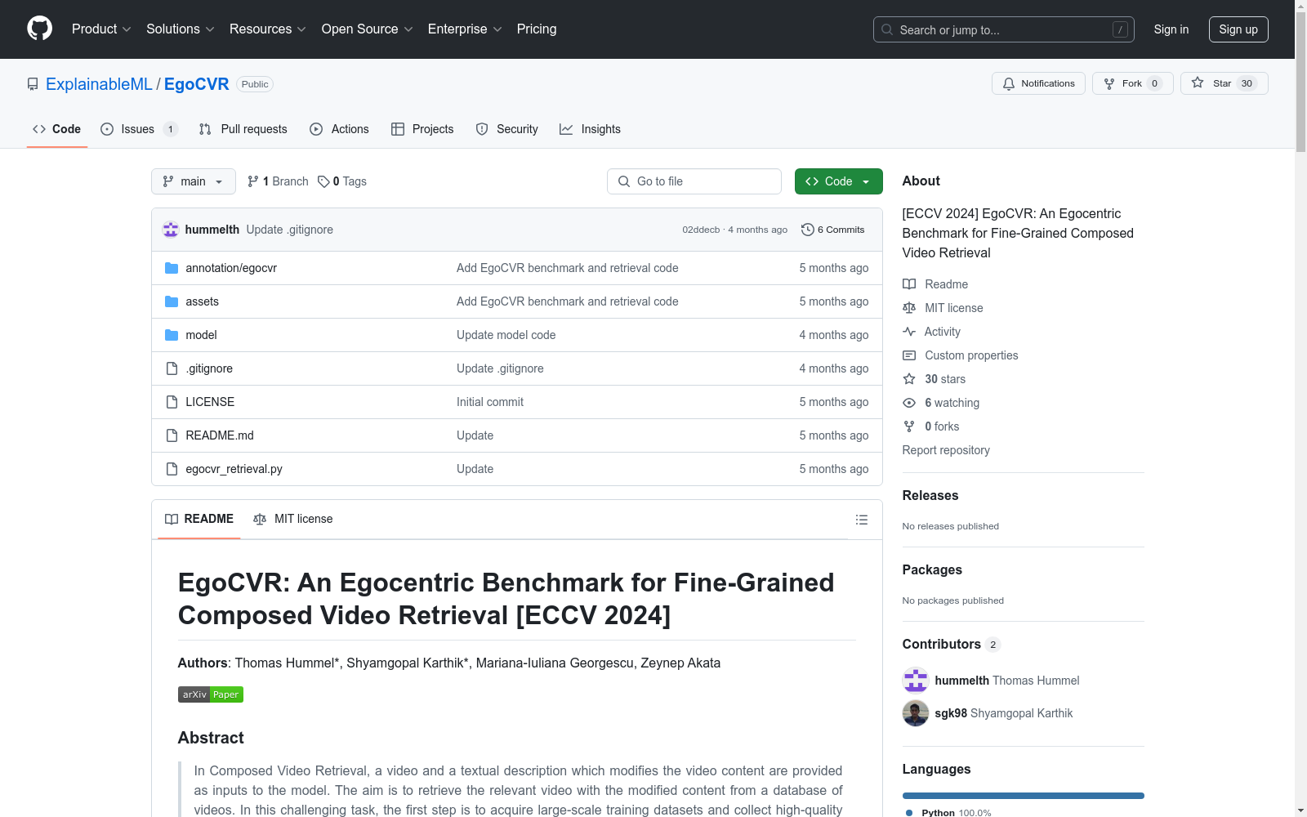
Task: Open the Releases section heading
Action: [x=930, y=495]
